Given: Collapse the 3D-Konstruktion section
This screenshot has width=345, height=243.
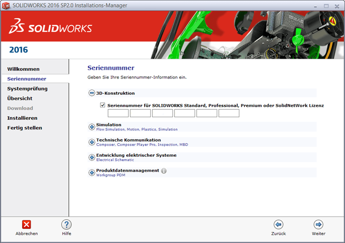Looking at the screenshot, I should coord(92,93).
